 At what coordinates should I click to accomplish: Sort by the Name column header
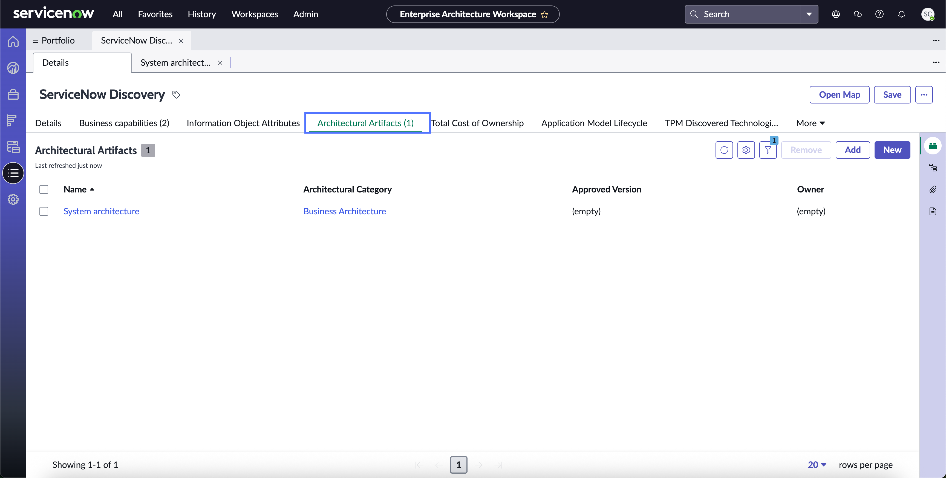[x=79, y=189]
